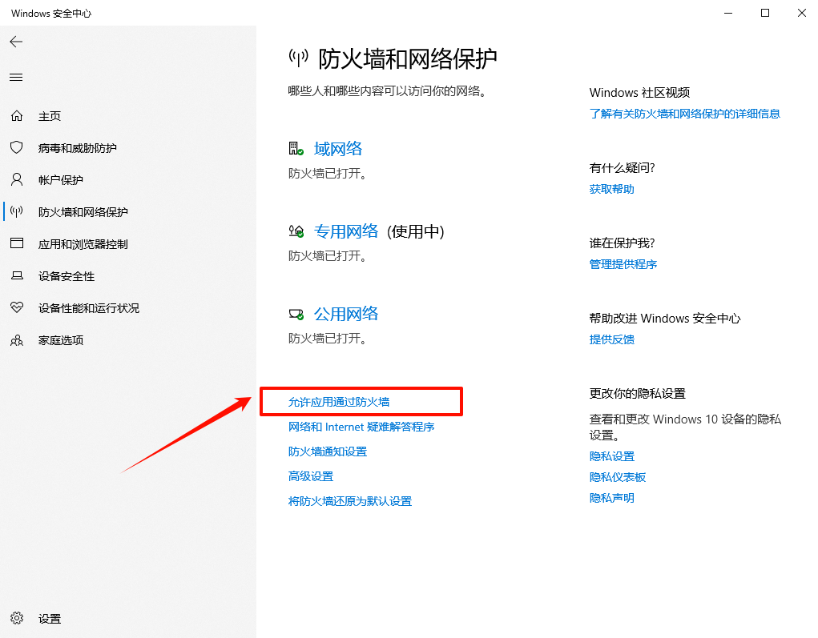818x638 pixels.
Task: Select the device security laptop icon
Action: (x=17, y=276)
